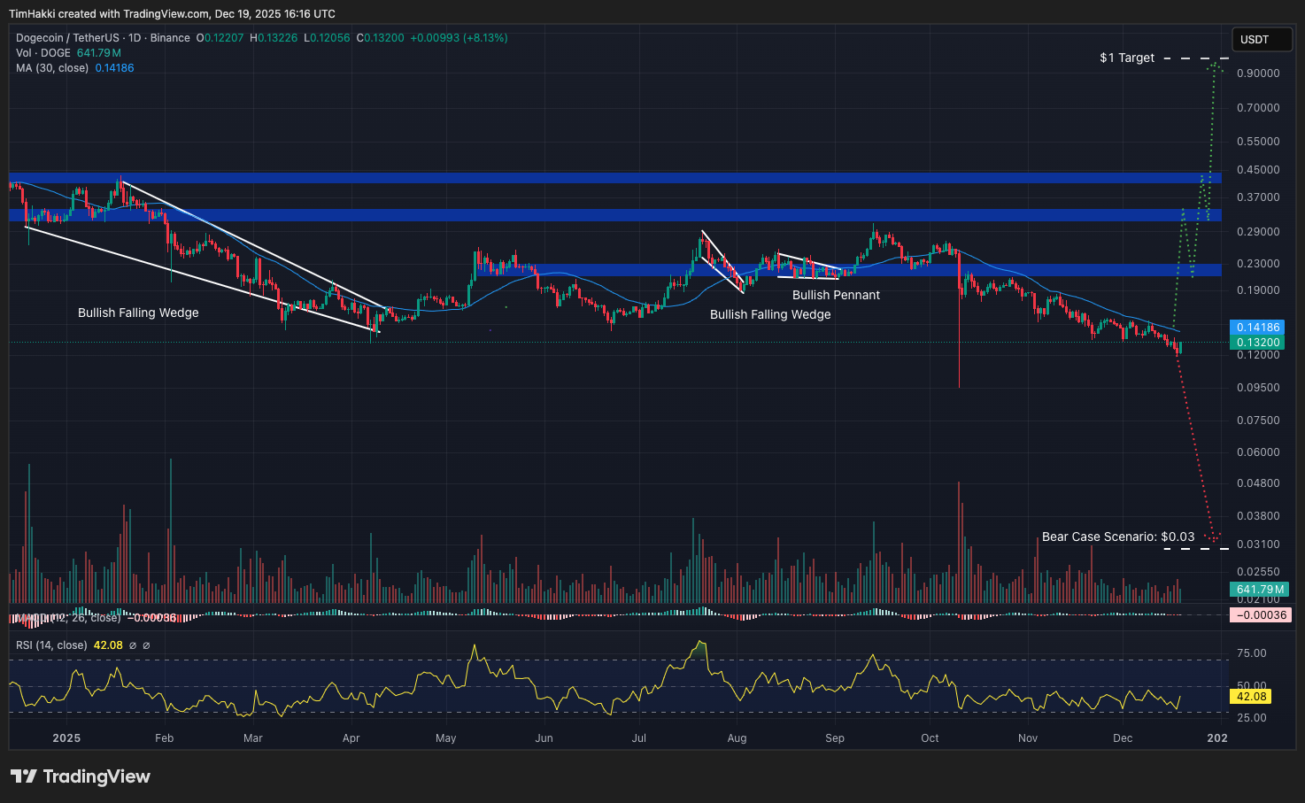Click the $1 Target text label
Image resolution: width=1305 pixels, height=803 pixels.
(1126, 58)
